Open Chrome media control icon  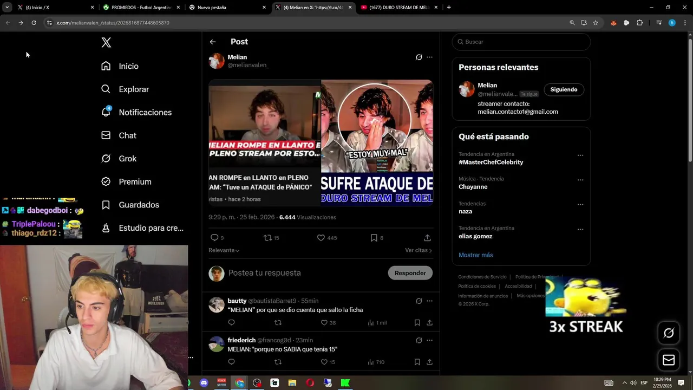point(659,23)
